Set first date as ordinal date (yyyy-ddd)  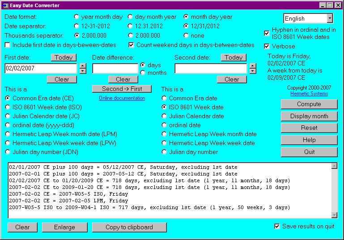[8, 125]
